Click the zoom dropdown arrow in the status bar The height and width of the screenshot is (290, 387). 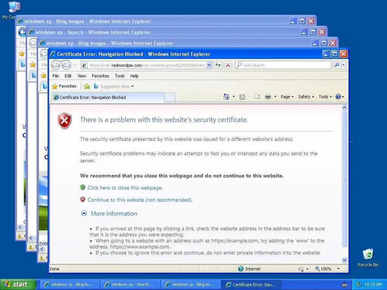click(338, 269)
